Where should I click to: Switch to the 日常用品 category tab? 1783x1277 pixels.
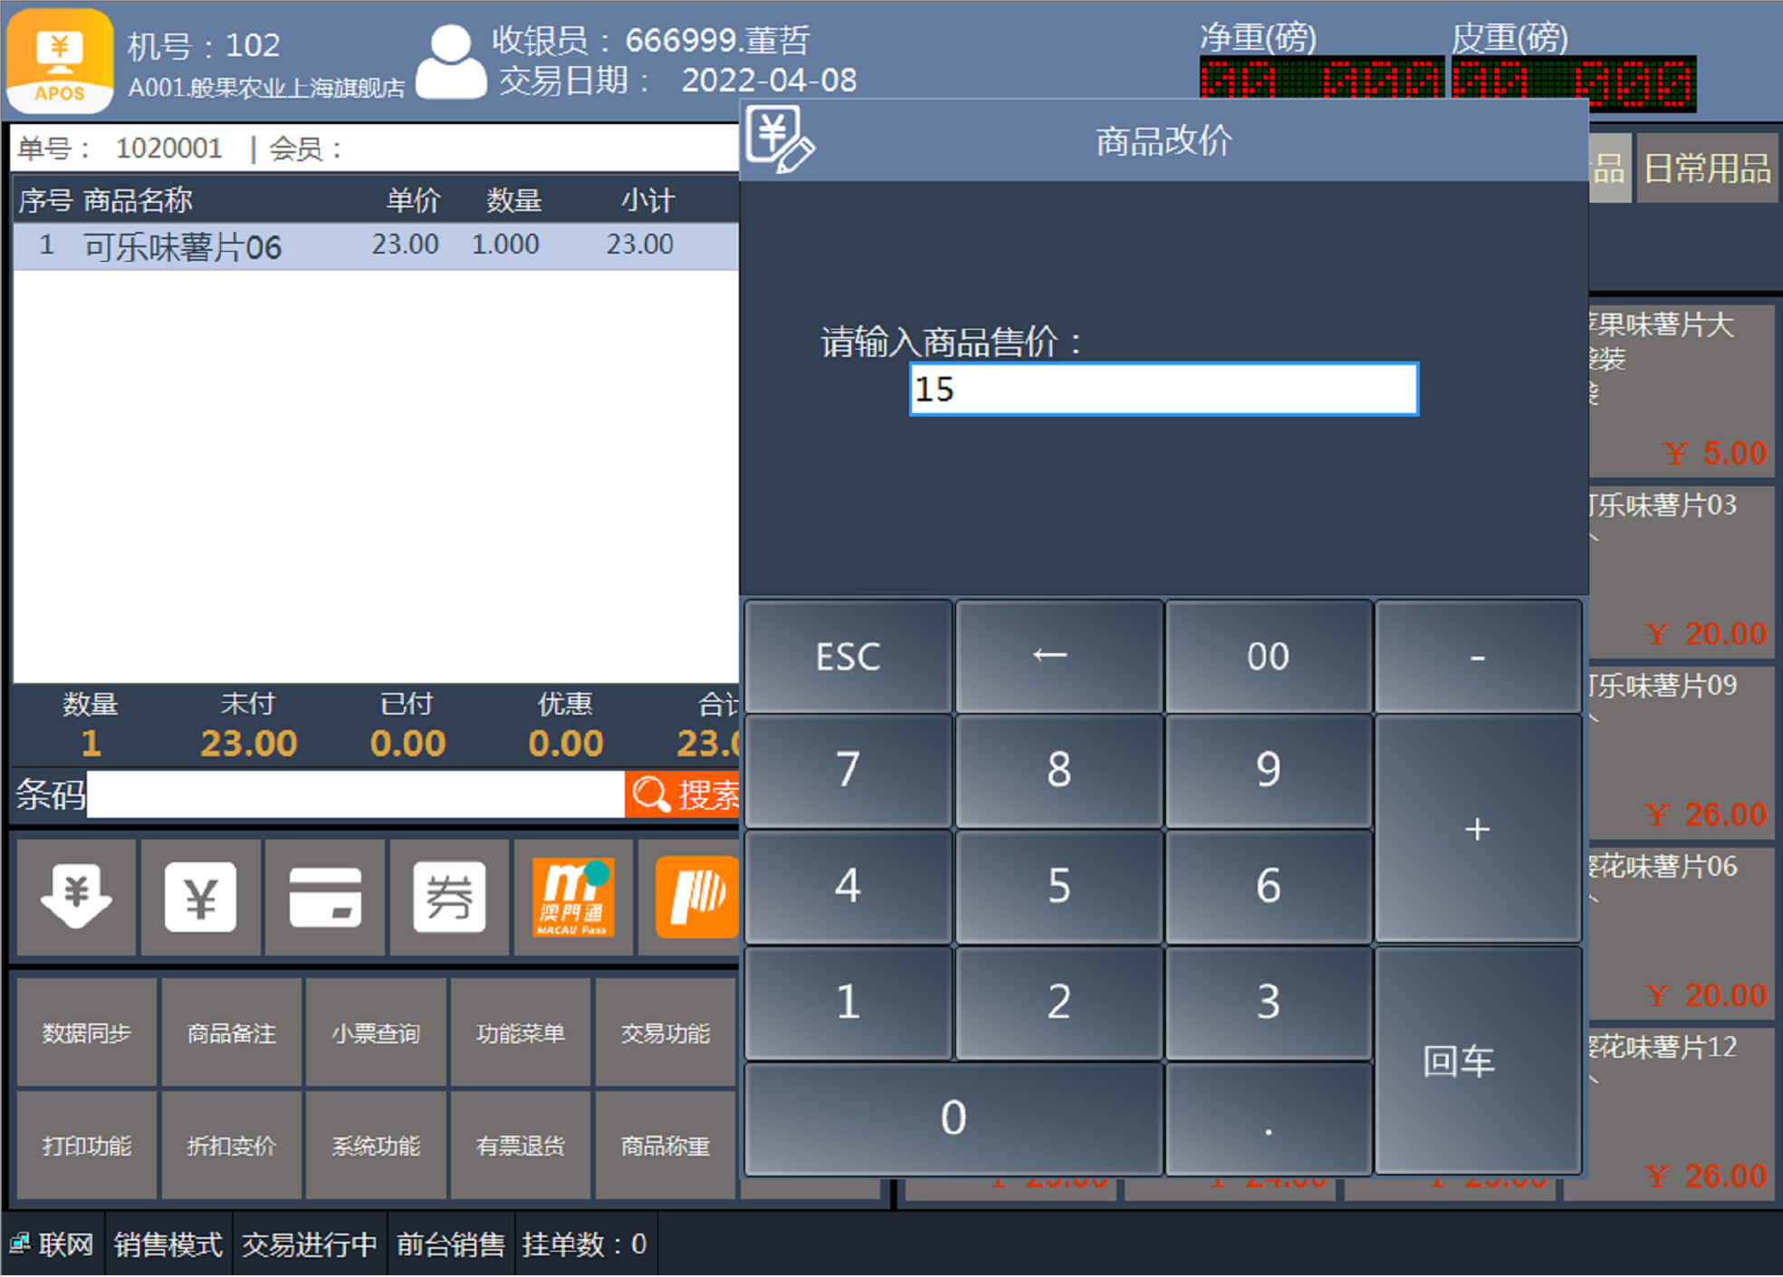coord(1706,168)
